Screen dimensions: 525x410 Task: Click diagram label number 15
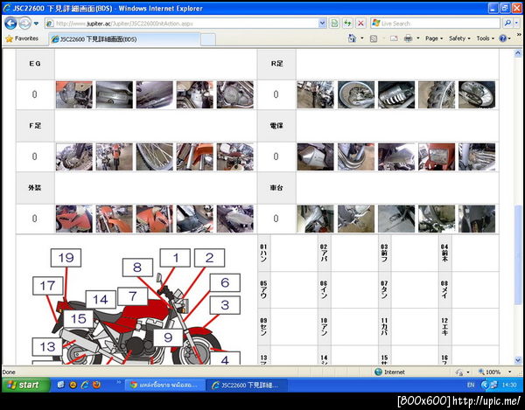[x=79, y=319]
